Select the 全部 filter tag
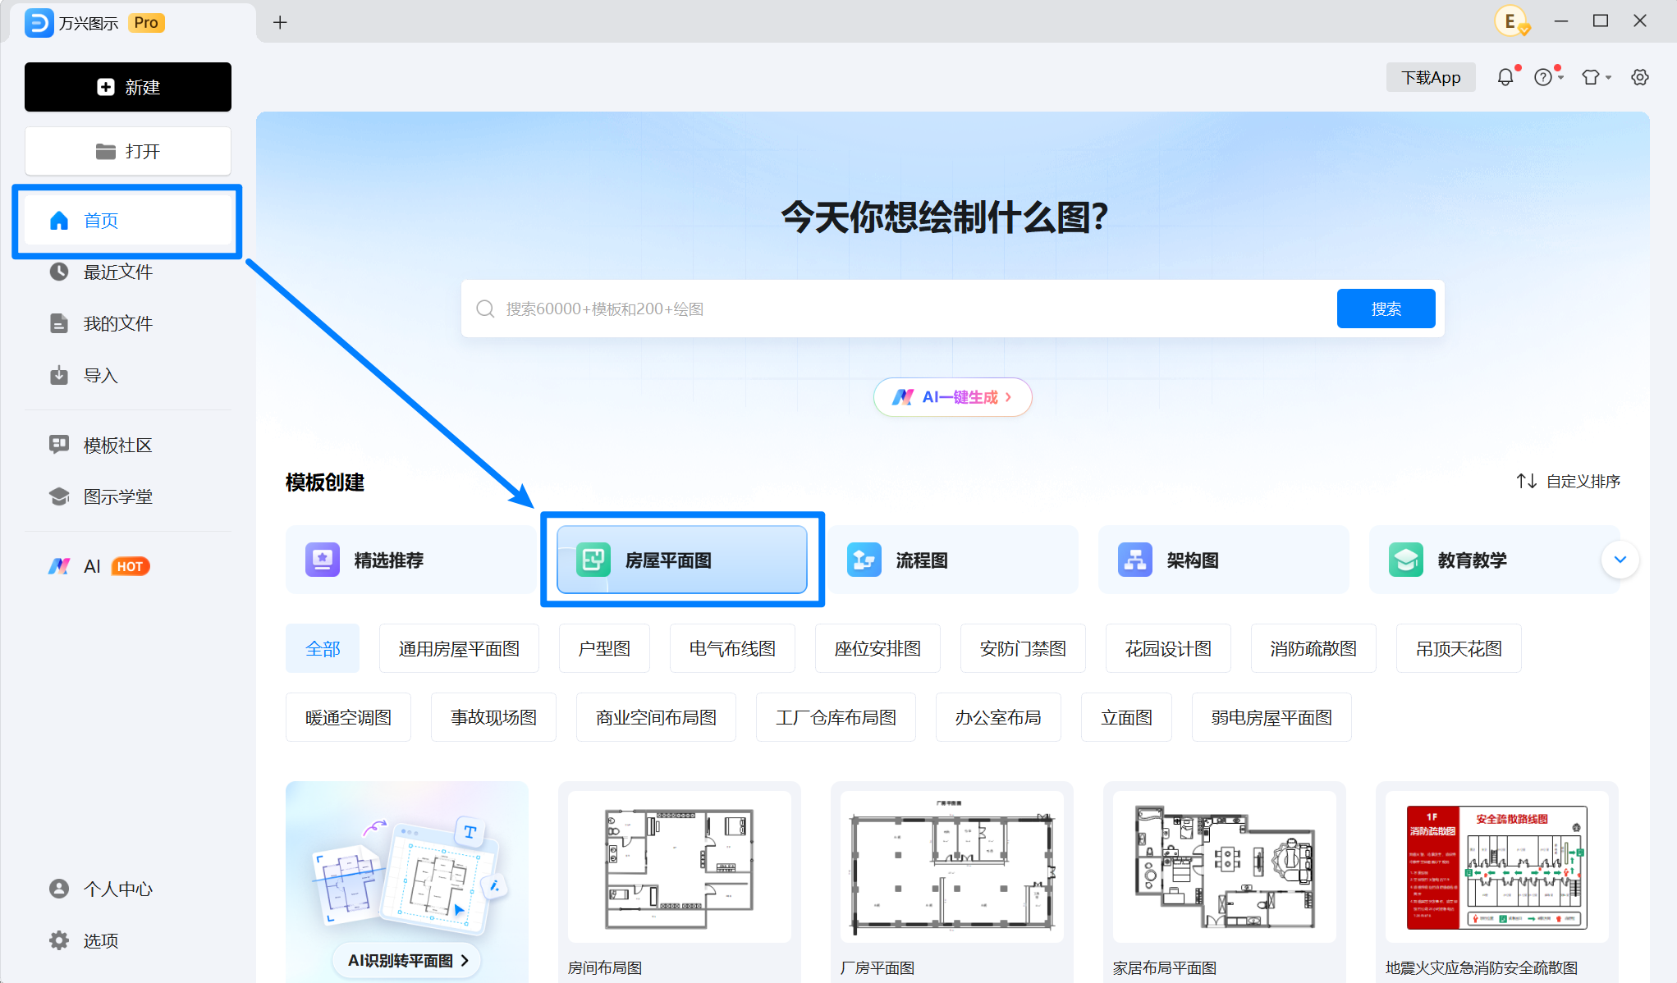Image resolution: width=1677 pixels, height=983 pixels. 323,648
